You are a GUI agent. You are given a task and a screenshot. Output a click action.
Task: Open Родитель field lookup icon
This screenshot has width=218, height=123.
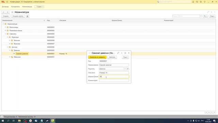[128, 69]
